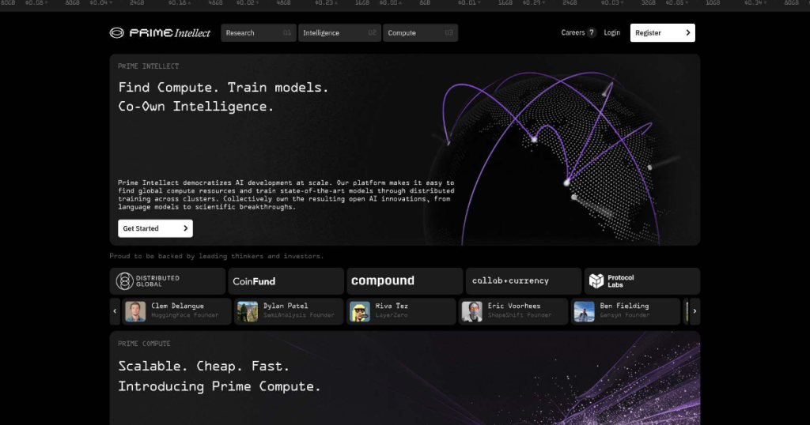Click the ShapeShift Founder subtitle
The image size is (810, 425).
[x=520, y=315]
